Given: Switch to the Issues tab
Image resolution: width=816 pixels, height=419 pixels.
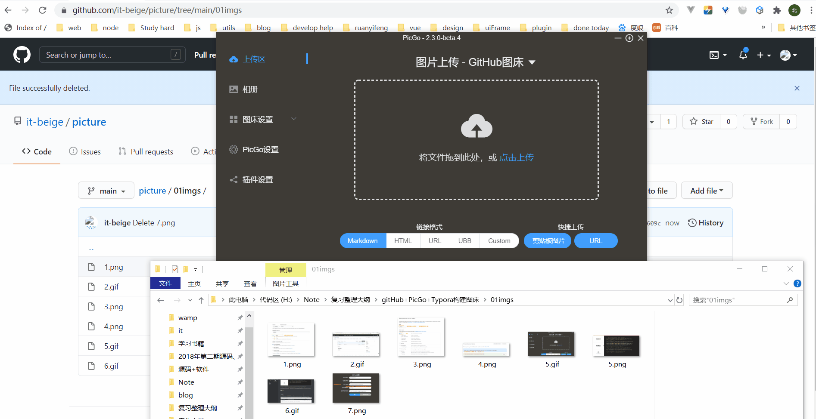Looking at the screenshot, I should point(85,151).
